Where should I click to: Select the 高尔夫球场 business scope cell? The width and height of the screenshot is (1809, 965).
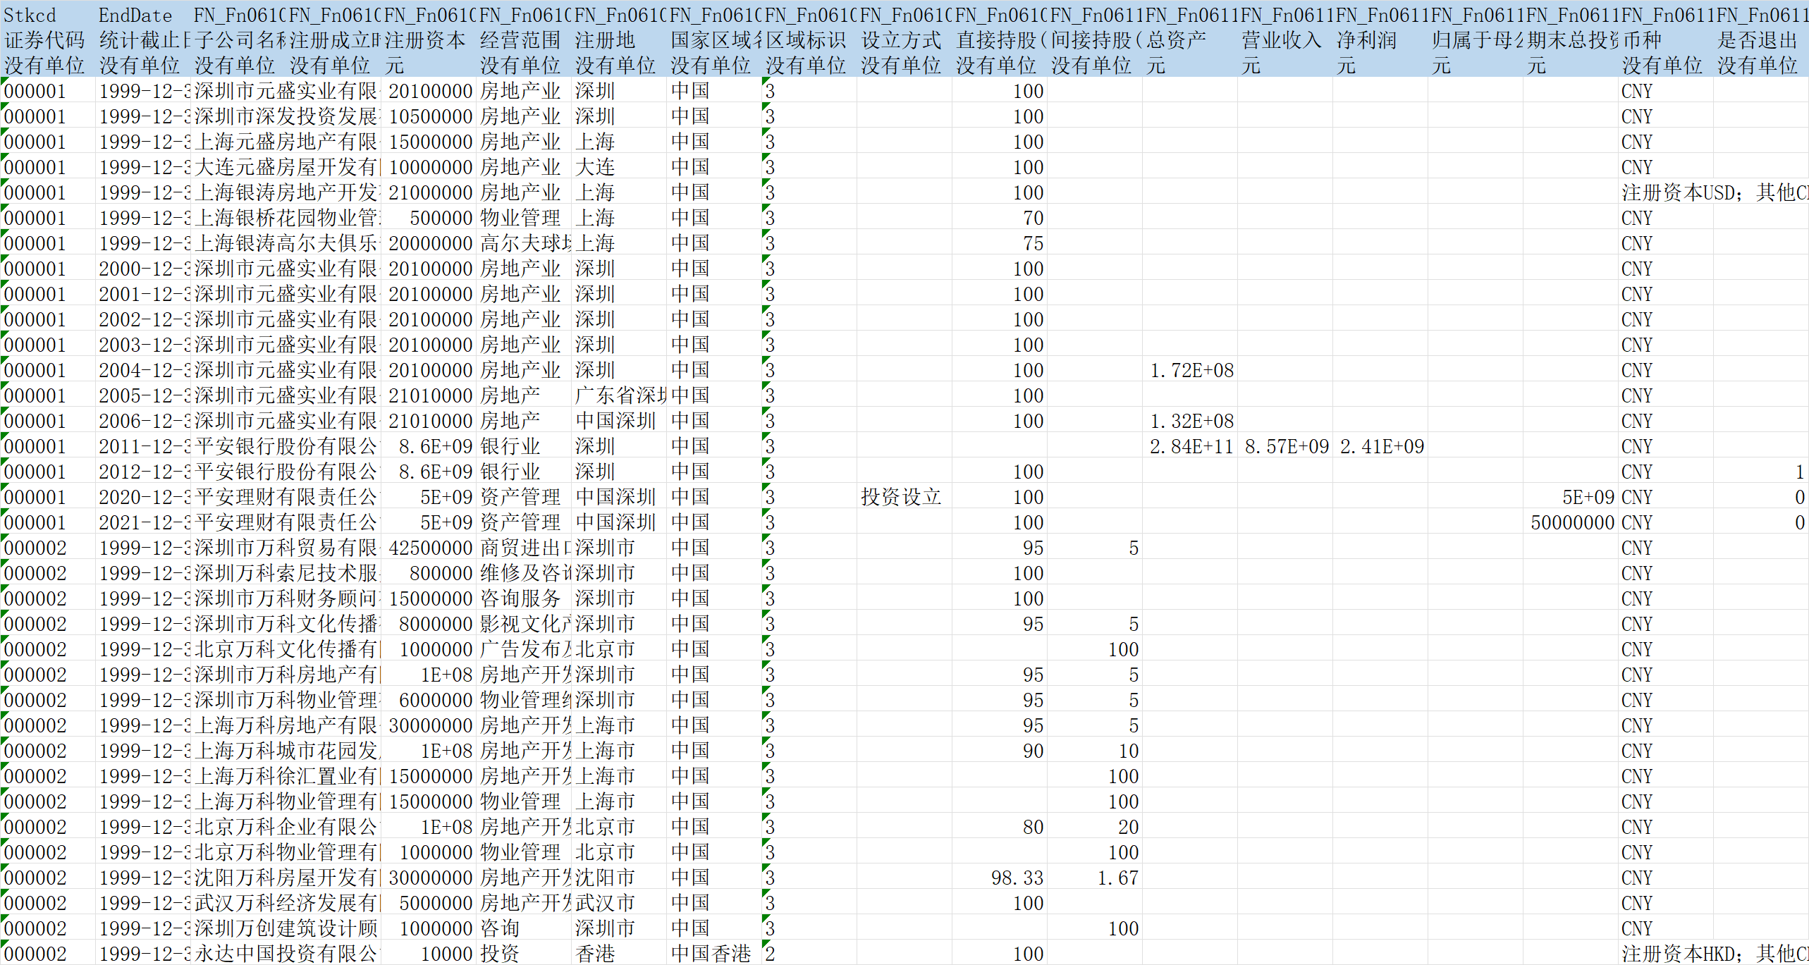click(x=525, y=243)
